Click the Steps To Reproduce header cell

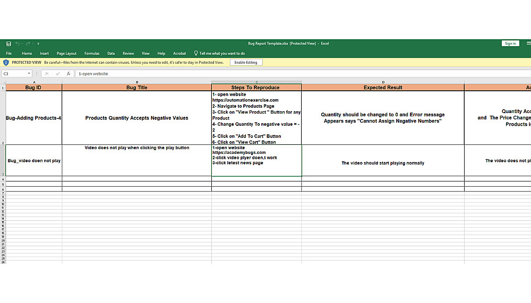tap(256, 88)
